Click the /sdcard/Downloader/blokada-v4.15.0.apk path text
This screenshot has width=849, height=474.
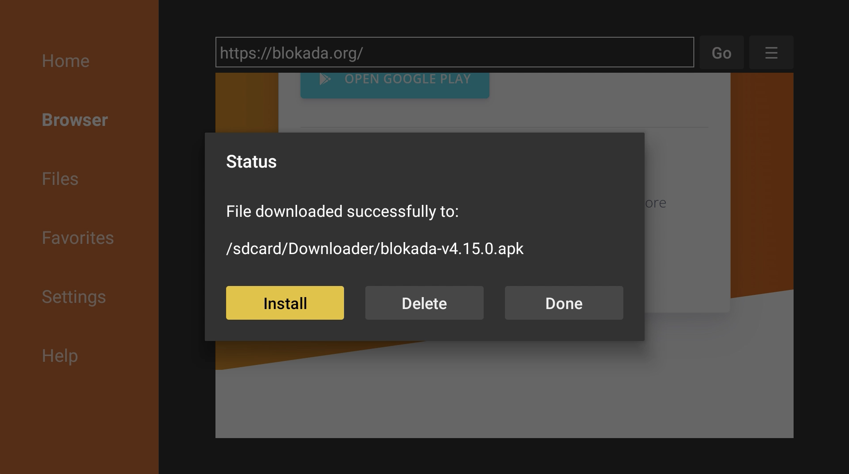click(375, 248)
